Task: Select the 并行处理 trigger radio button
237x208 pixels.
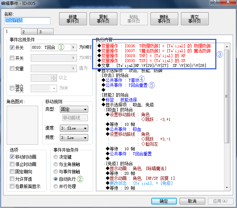Action: (56, 186)
